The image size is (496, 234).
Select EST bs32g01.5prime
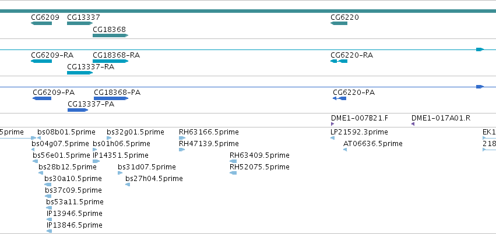coord(109,138)
